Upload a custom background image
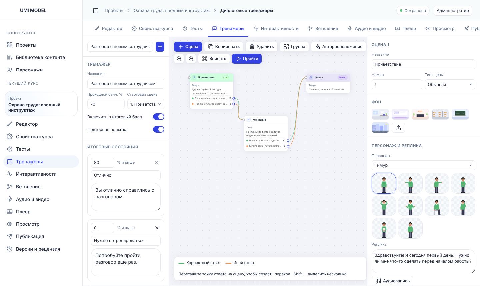This screenshot has width=480, height=286. click(x=398, y=128)
